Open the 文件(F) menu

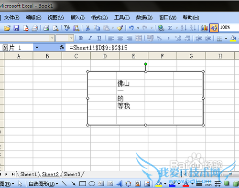(x=11, y=17)
